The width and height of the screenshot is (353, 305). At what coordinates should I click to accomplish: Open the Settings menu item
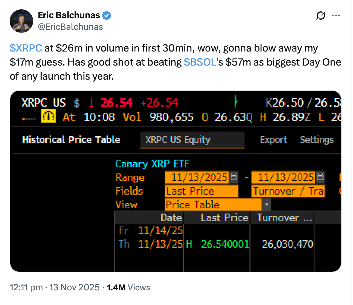317,140
